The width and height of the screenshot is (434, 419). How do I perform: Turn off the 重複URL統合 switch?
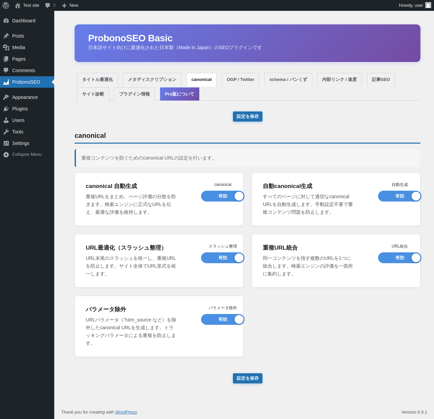(400, 258)
